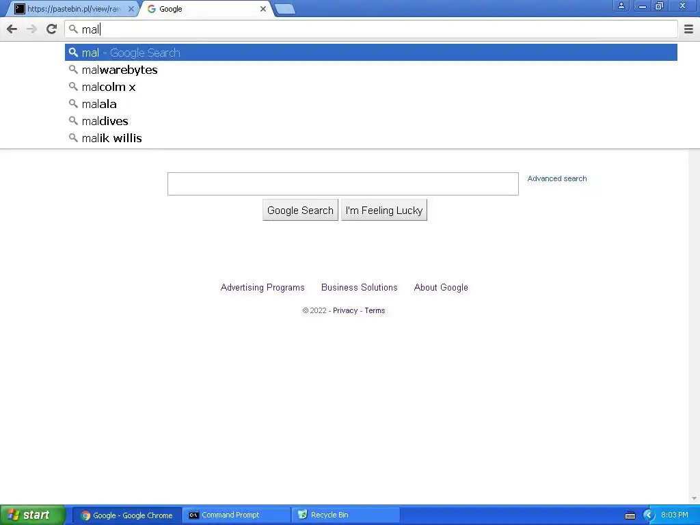Viewport: 700px width, 525px height.
Task: Close the Chrome window
Action: point(683,5)
